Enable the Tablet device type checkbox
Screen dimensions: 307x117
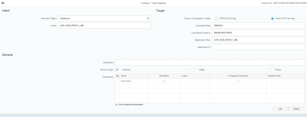(x=193, y=70)
